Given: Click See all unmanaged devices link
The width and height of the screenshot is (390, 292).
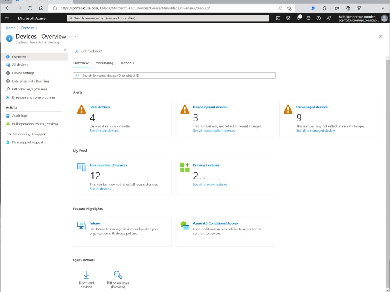Looking at the screenshot, I should point(316,130).
